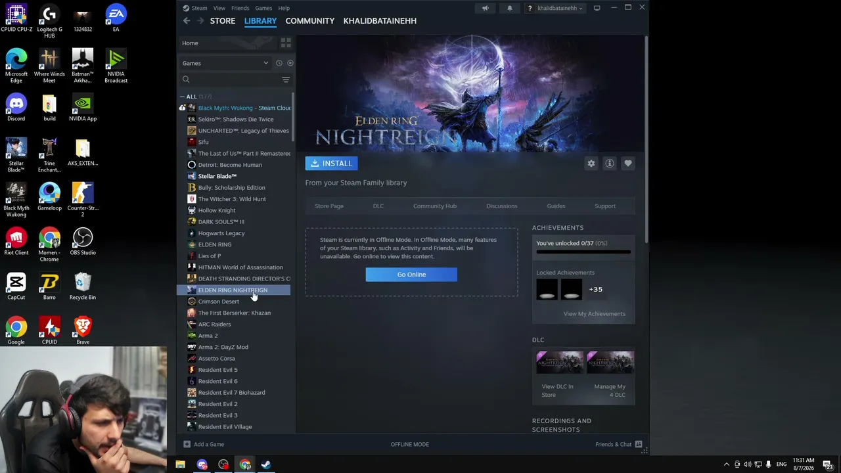Open Steam help question mark icon

pyautogui.click(x=530, y=8)
